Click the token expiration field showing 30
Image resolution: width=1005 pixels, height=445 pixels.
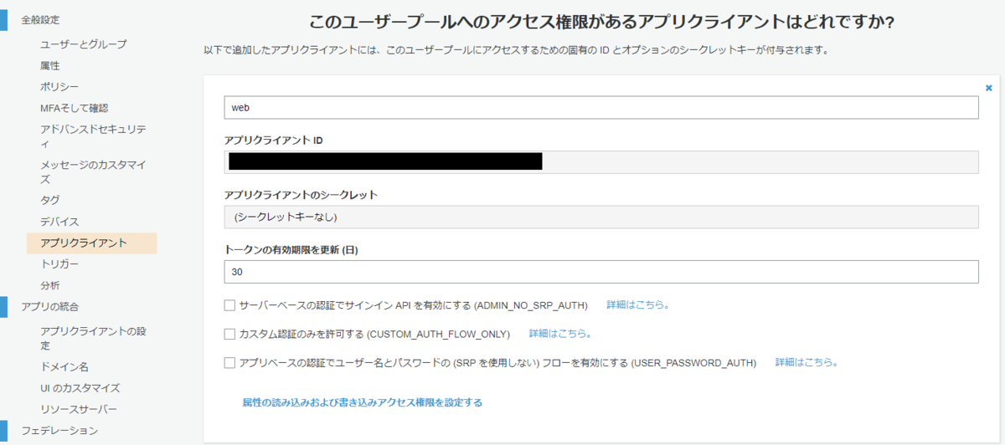point(601,272)
